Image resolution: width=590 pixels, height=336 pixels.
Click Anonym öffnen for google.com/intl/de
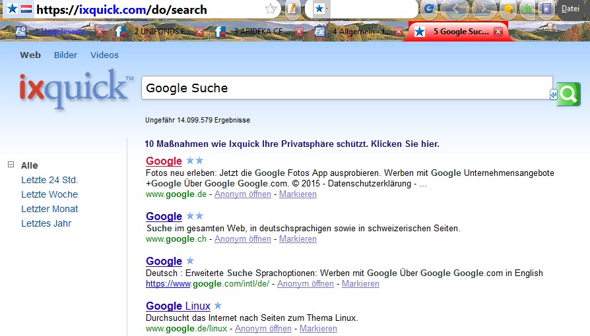306,283
